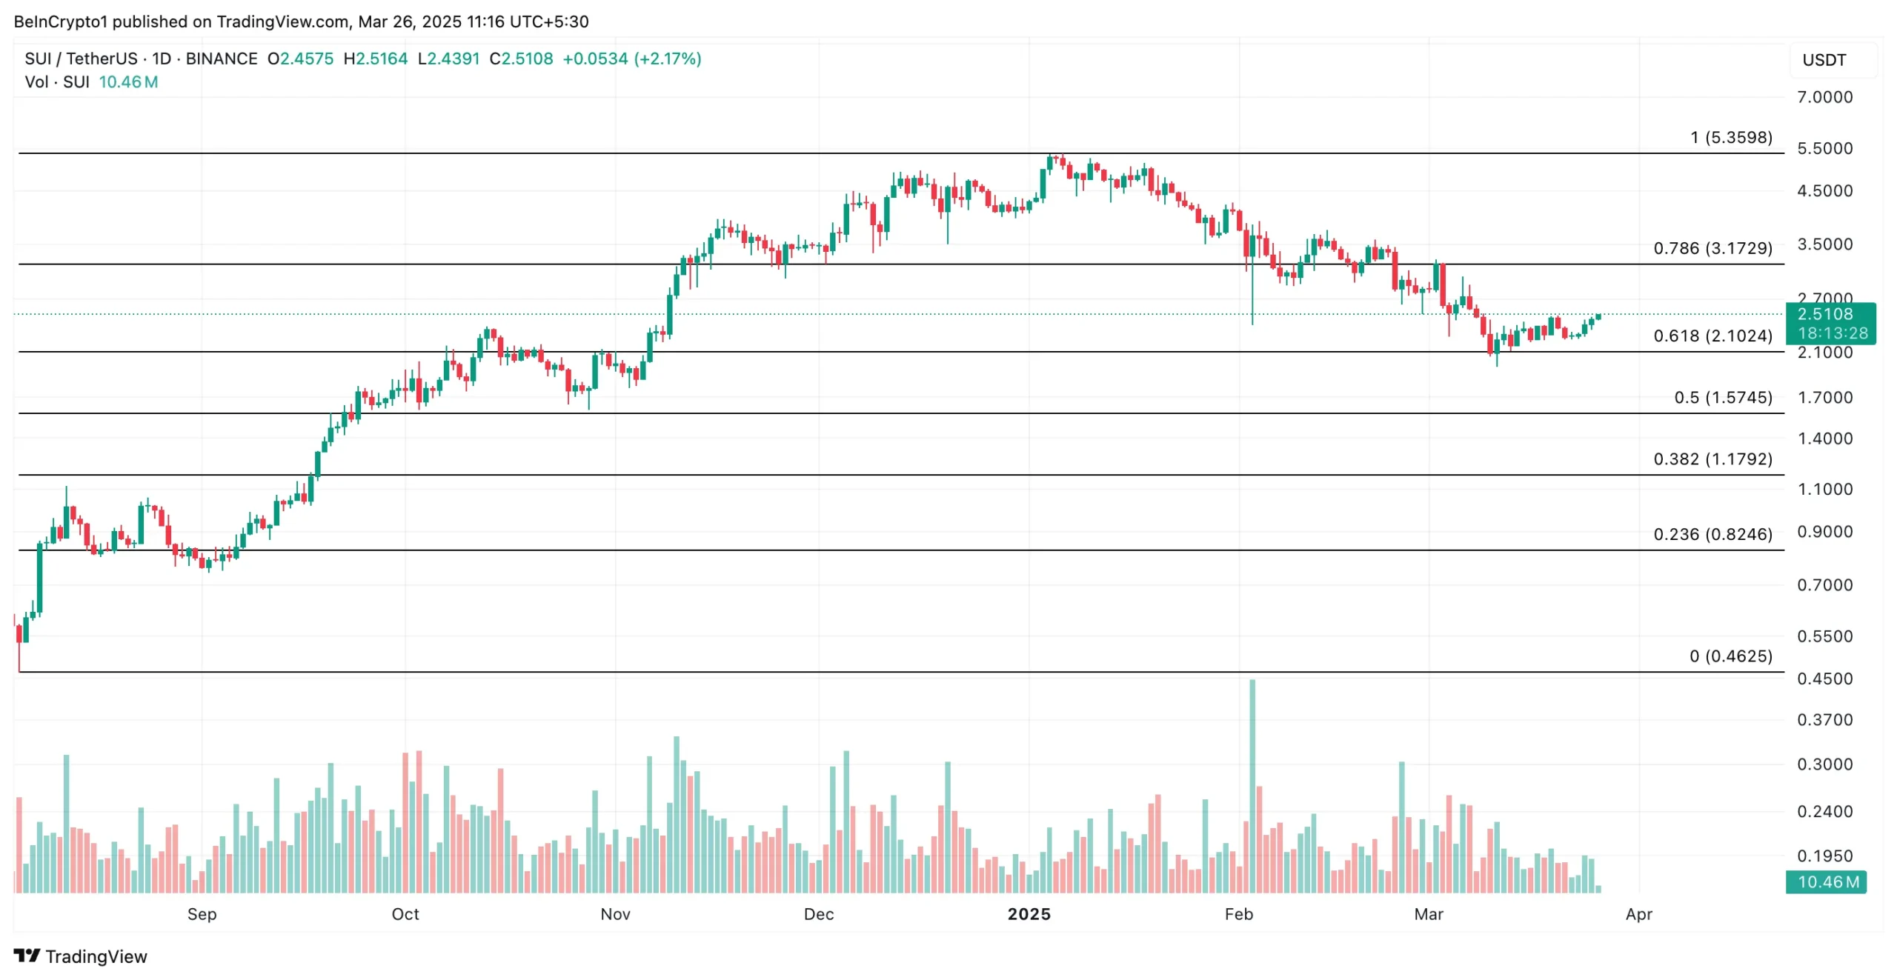Click the BeInCrypto1 published on TradingView.com text
Image resolution: width=1897 pixels, height=980 pixels.
click(x=301, y=21)
